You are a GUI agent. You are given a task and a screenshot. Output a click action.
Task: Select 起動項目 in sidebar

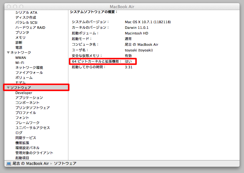[22, 158]
